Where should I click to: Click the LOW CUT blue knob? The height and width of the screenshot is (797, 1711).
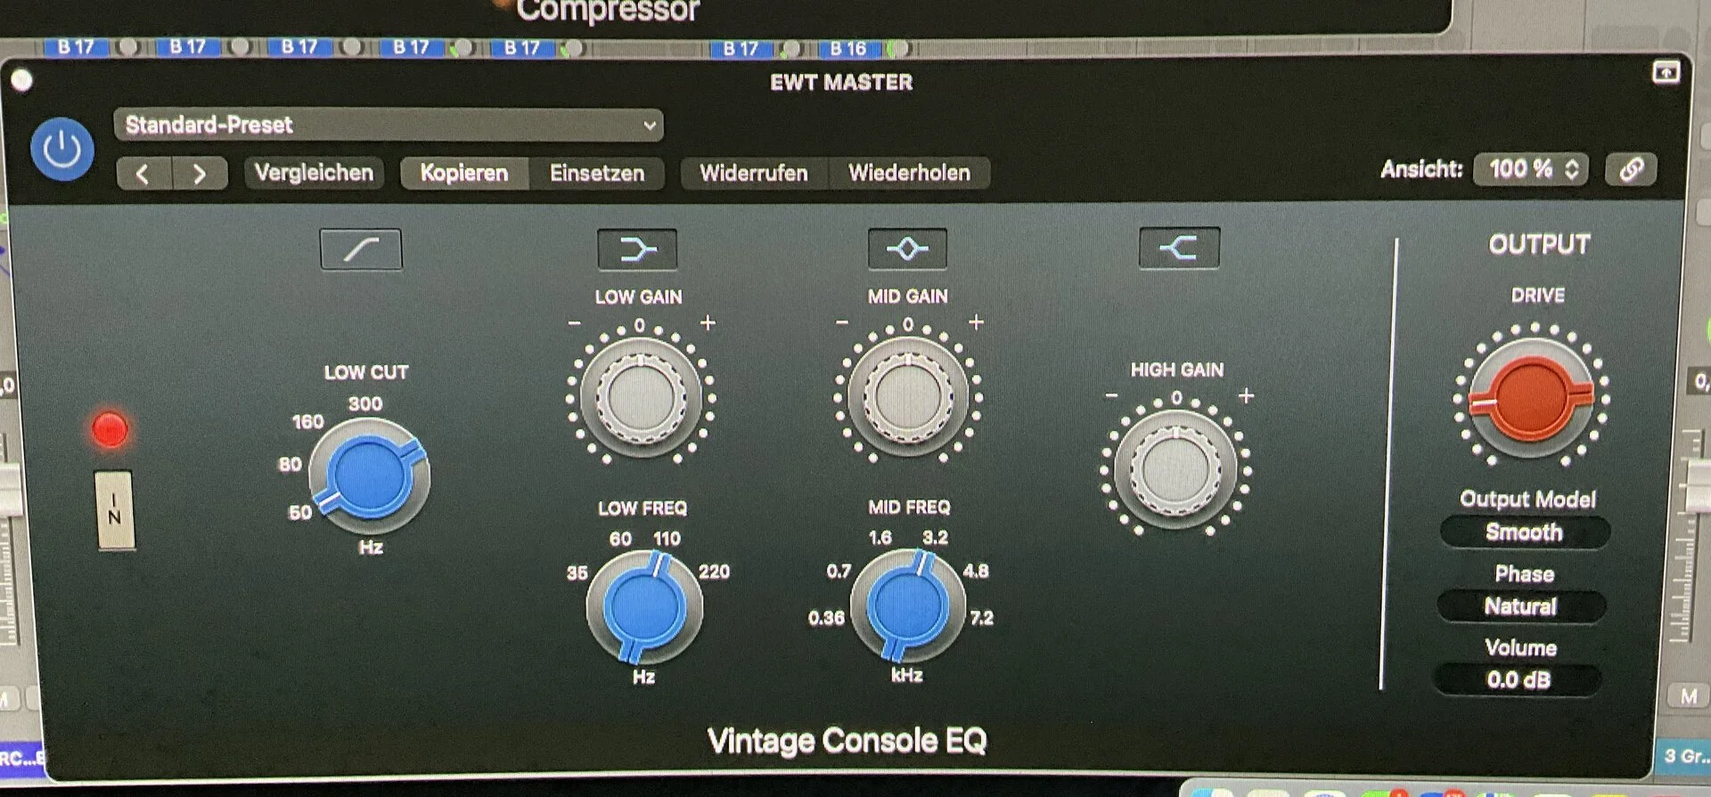click(369, 477)
